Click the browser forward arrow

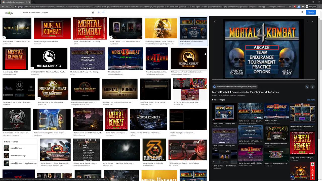pos(7,7)
